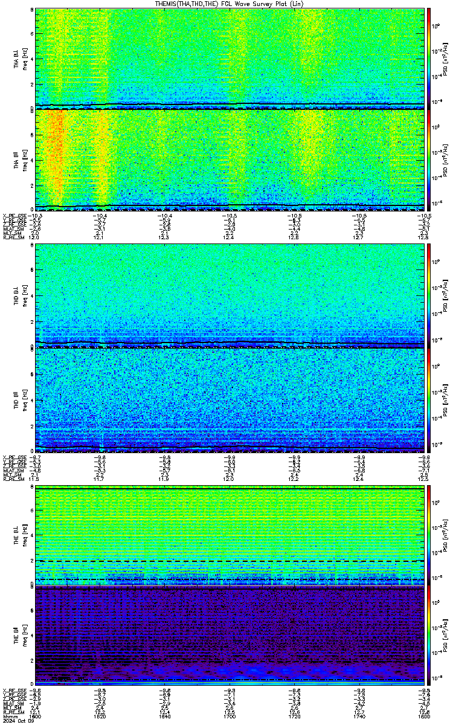The height and width of the screenshot is (725, 453).
Task: Click the THA B-parallel spectrogram panel
Action: coord(229,159)
